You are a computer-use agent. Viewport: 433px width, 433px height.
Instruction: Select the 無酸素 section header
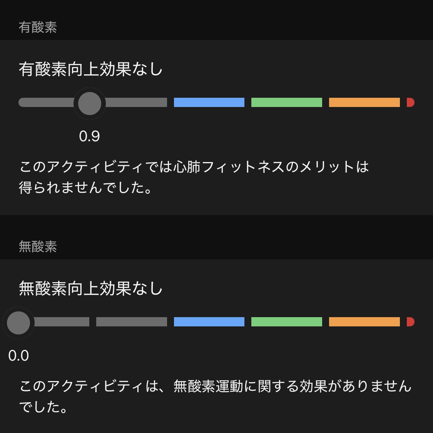[38, 246]
